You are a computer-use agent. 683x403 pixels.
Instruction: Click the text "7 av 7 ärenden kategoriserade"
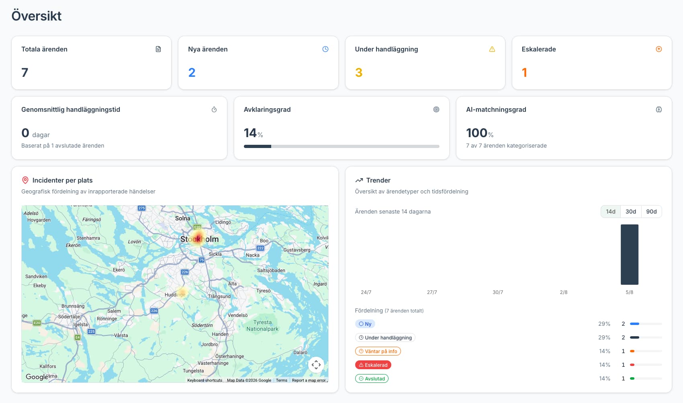coord(506,146)
